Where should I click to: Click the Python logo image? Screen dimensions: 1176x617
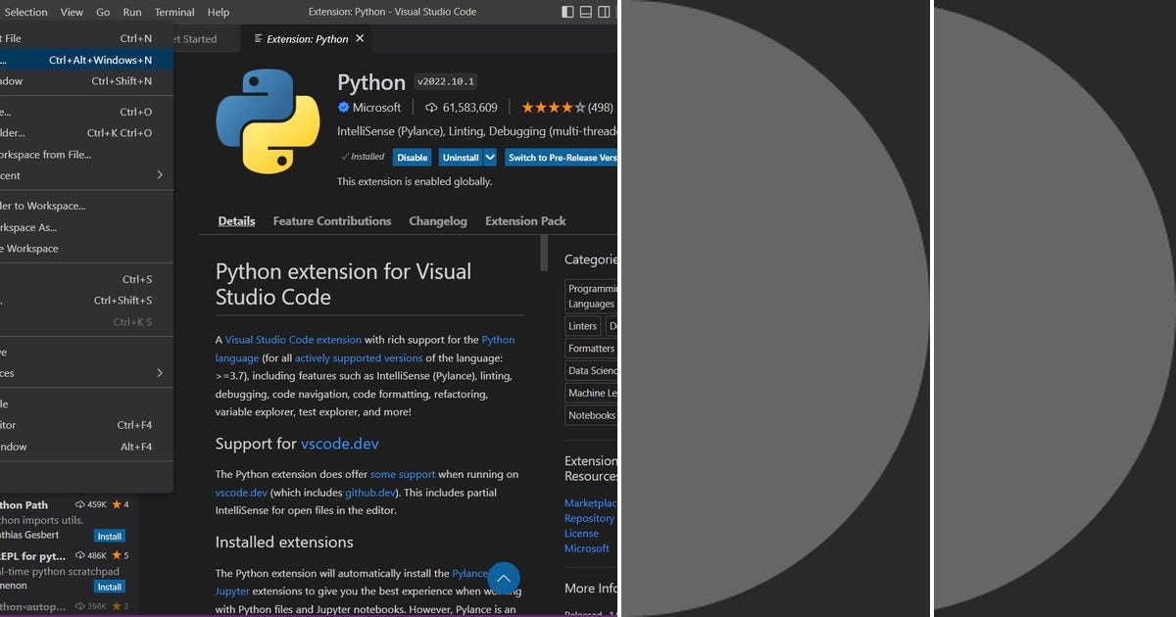tap(268, 121)
